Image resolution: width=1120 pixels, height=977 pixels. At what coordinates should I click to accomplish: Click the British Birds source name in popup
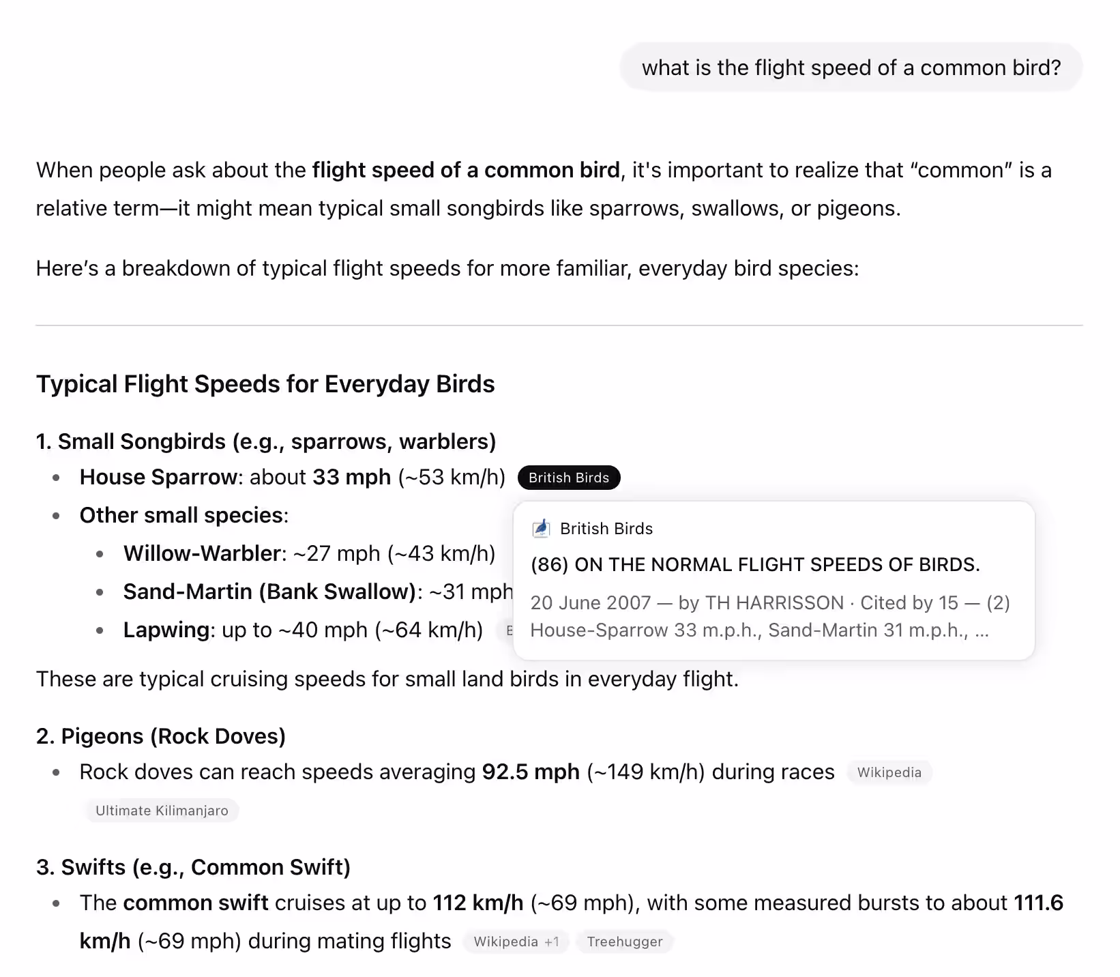point(606,529)
